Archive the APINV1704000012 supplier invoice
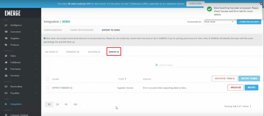This screenshot has width=264, height=116. pos(236,88)
